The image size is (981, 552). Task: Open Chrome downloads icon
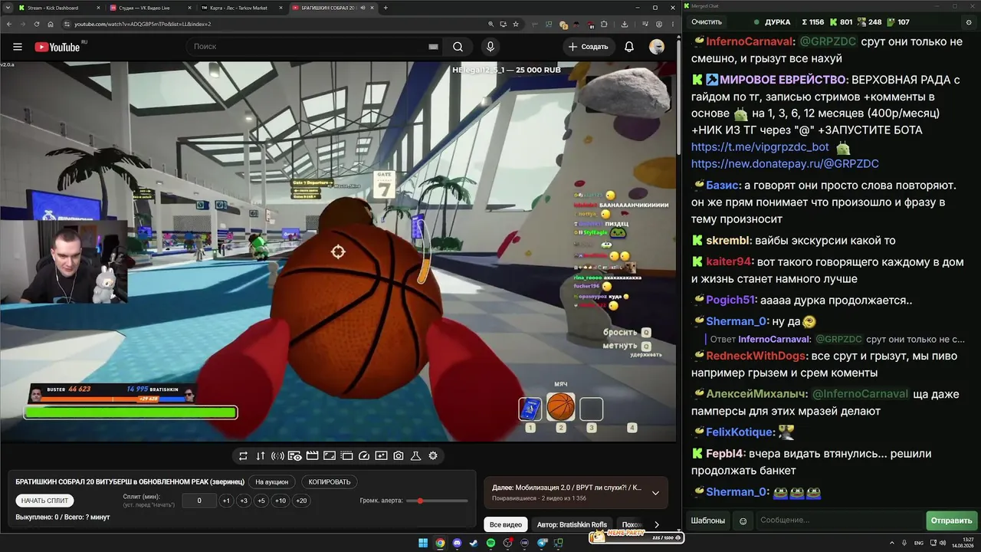625,24
